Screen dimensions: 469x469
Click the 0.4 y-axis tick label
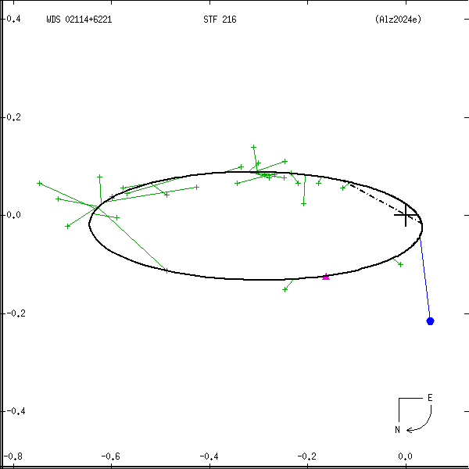coord(14,19)
